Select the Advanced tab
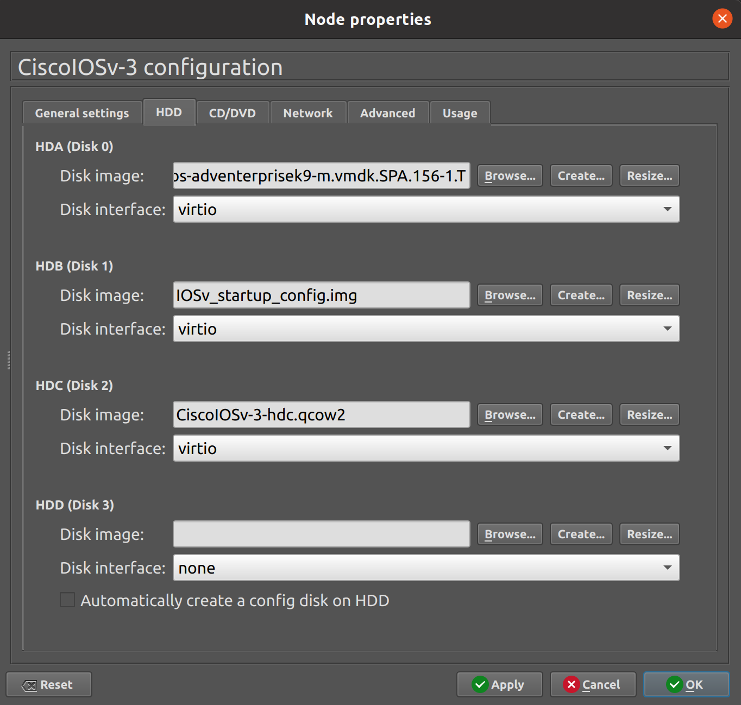Screen dimensions: 741x705 point(387,112)
